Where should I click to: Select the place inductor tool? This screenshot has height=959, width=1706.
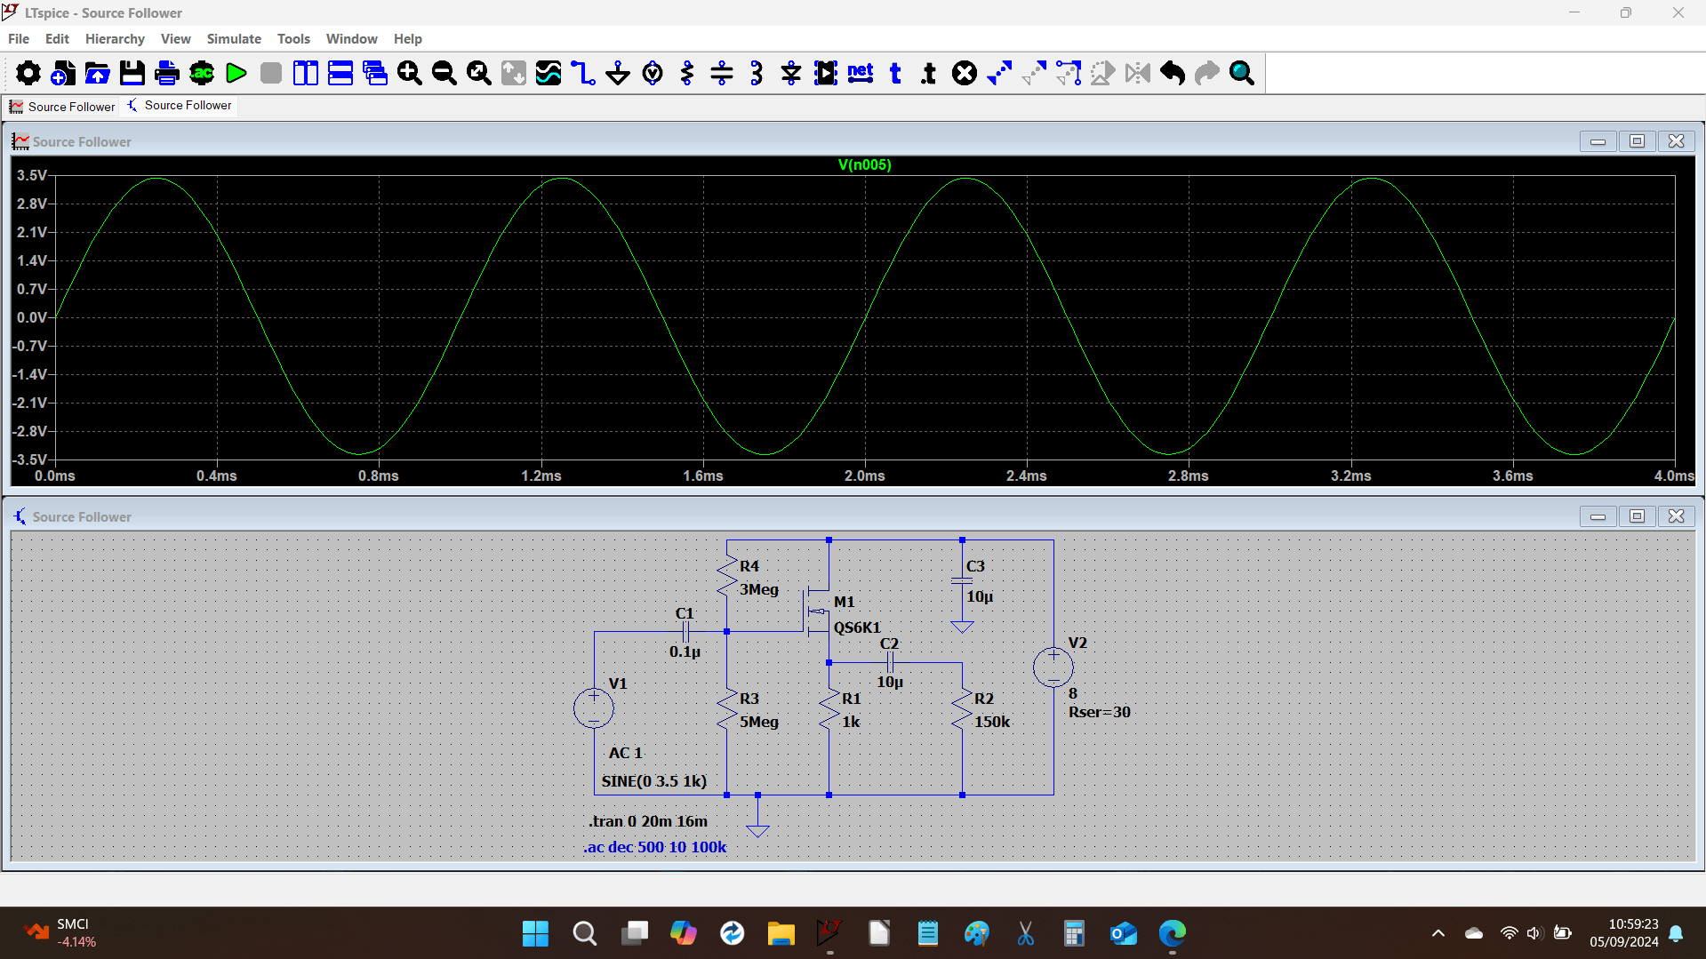point(757,73)
